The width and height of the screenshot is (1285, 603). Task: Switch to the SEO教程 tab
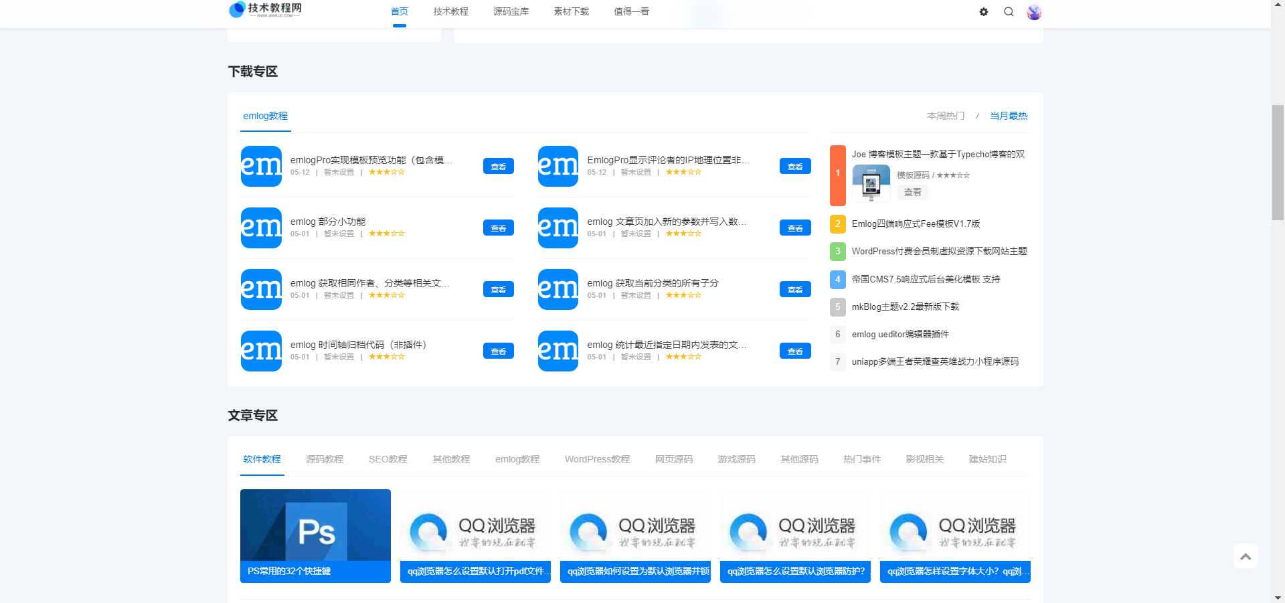point(388,459)
